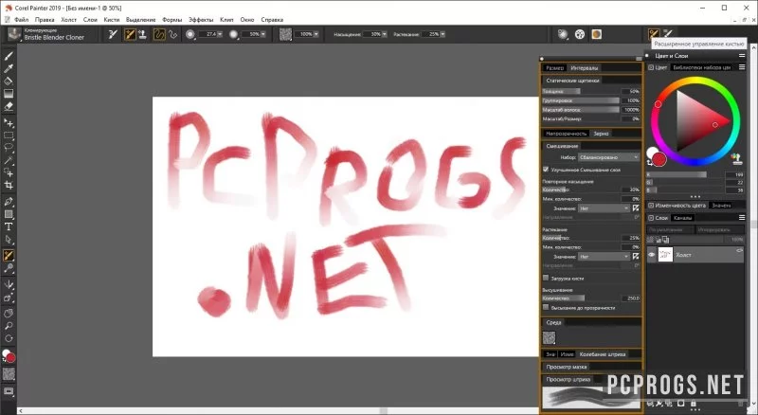The width and height of the screenshot is (758, 415).
Task: Open the grain 100% dropdown
Action: click(x=316, y=34)
